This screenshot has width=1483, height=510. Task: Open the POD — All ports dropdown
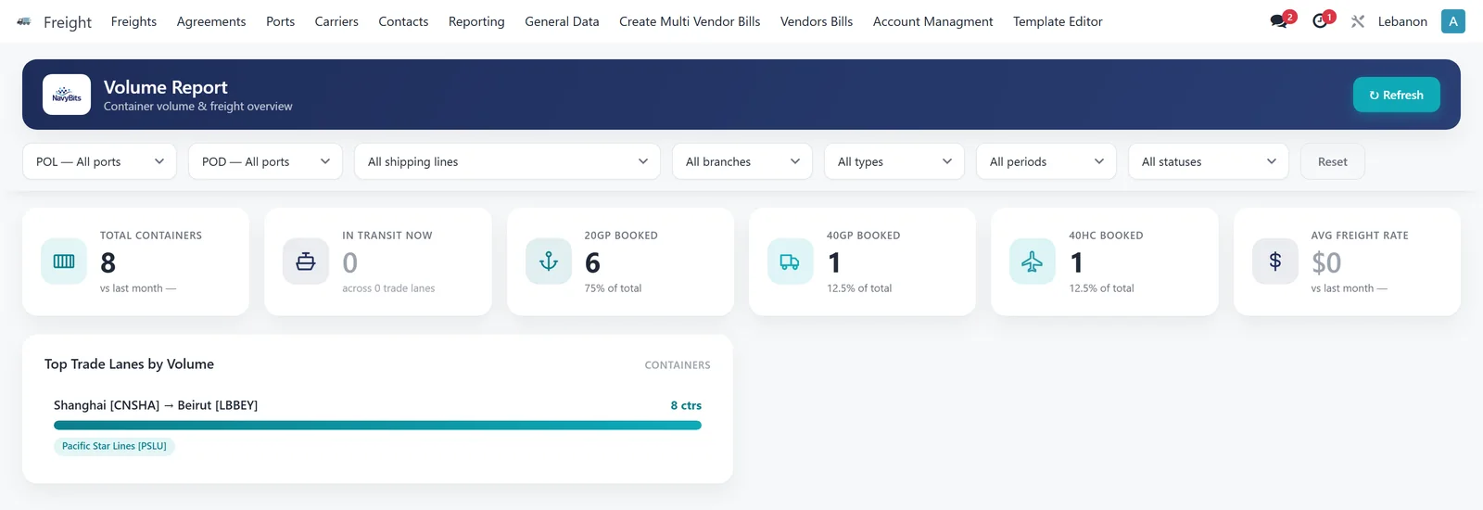[265, 161]
